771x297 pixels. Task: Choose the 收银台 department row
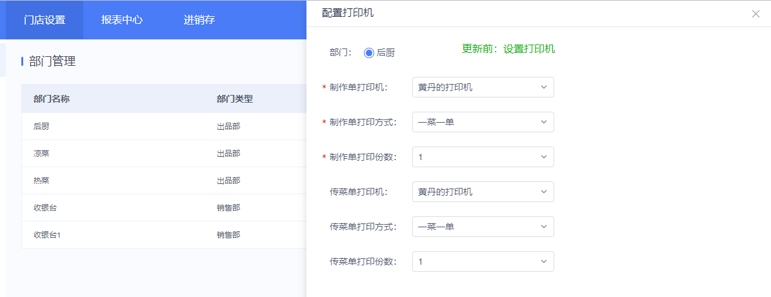tap(165, 207)
